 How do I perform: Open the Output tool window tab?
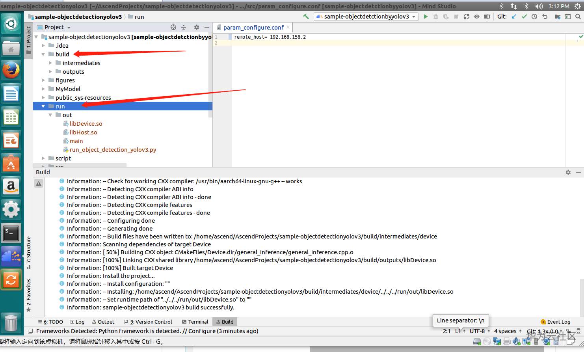pyautogui.click(x=103, y=322)
